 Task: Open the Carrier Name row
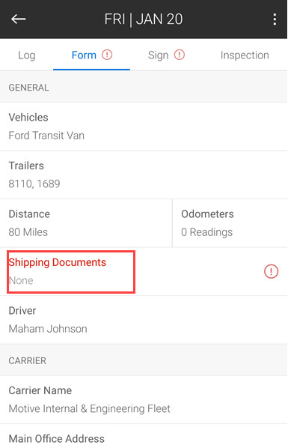pos(144,399)
